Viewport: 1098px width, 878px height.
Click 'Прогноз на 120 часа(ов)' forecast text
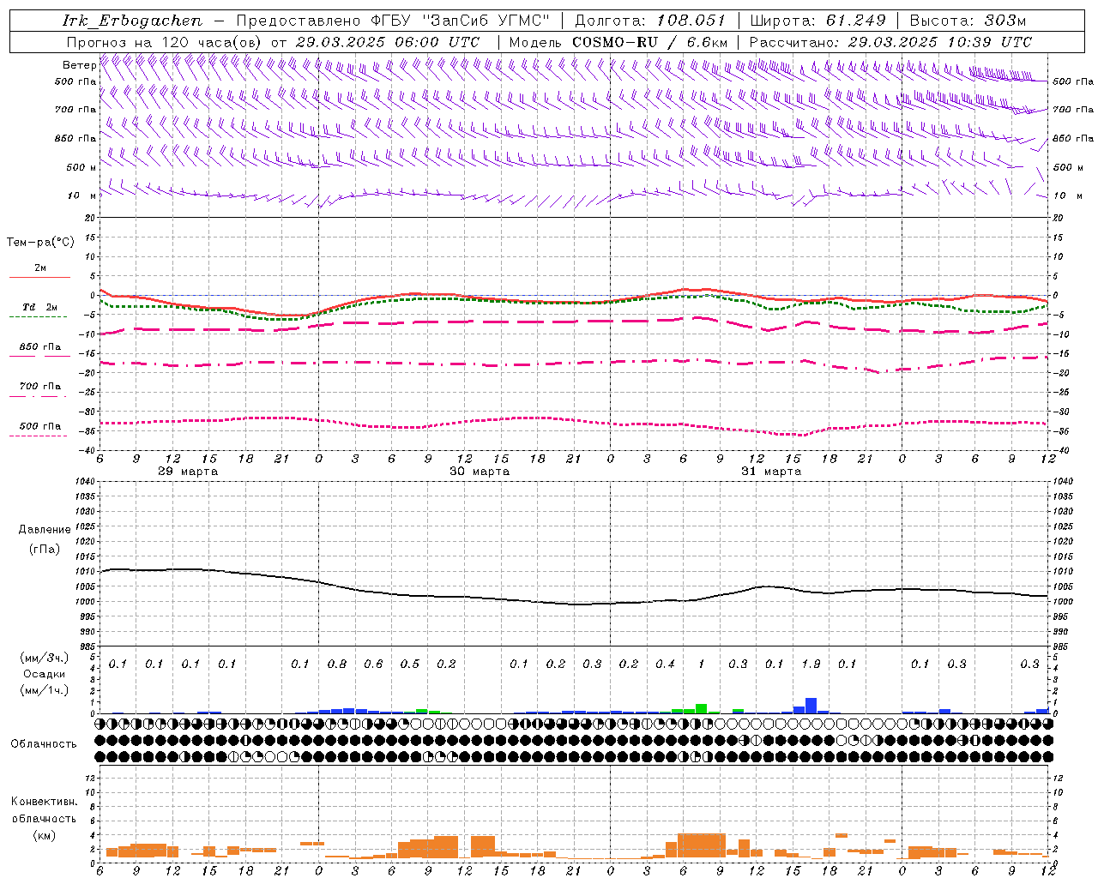coord(166,42)
